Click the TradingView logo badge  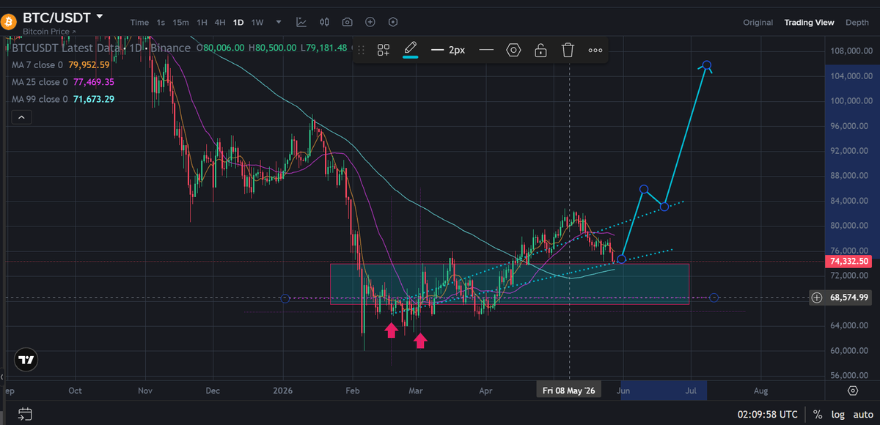[x=27, y=360]
